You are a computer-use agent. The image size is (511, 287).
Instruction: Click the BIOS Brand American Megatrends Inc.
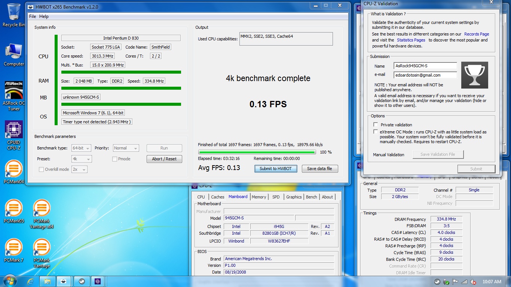click(x=279, y=259)
